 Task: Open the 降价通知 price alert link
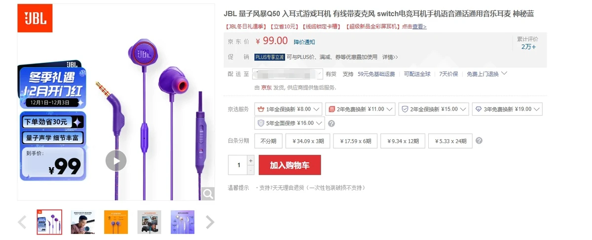[304, 42]
